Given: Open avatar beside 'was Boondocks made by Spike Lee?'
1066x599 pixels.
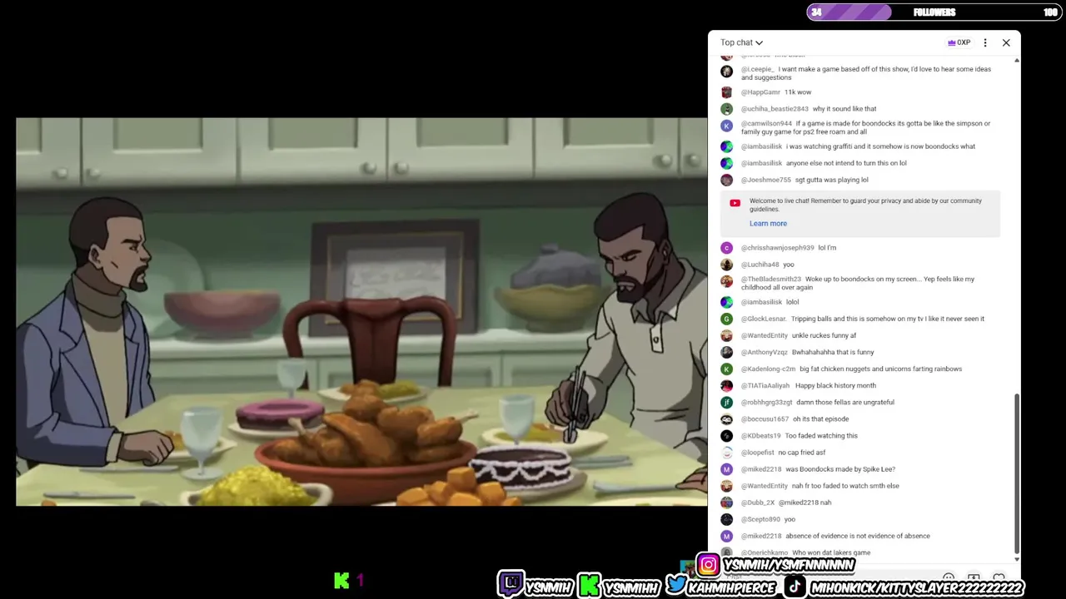Looking at the screenshot, I should click(x=726, y=469).
